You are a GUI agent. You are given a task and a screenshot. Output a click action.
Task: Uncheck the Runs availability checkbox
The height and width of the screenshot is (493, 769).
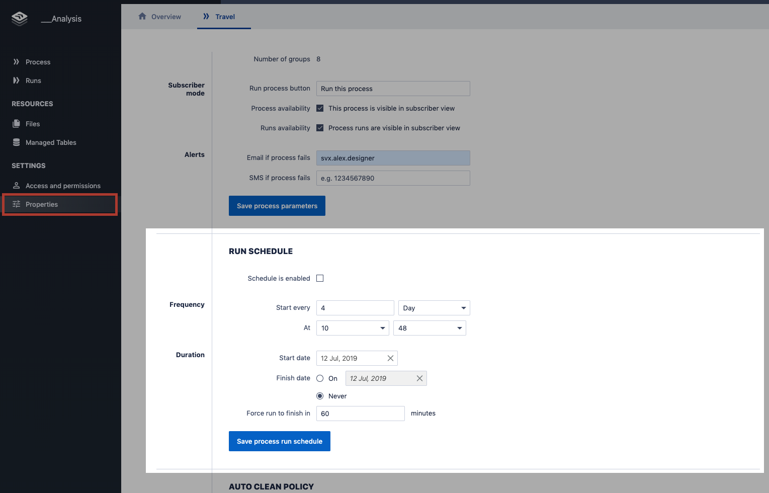point(320,128)
